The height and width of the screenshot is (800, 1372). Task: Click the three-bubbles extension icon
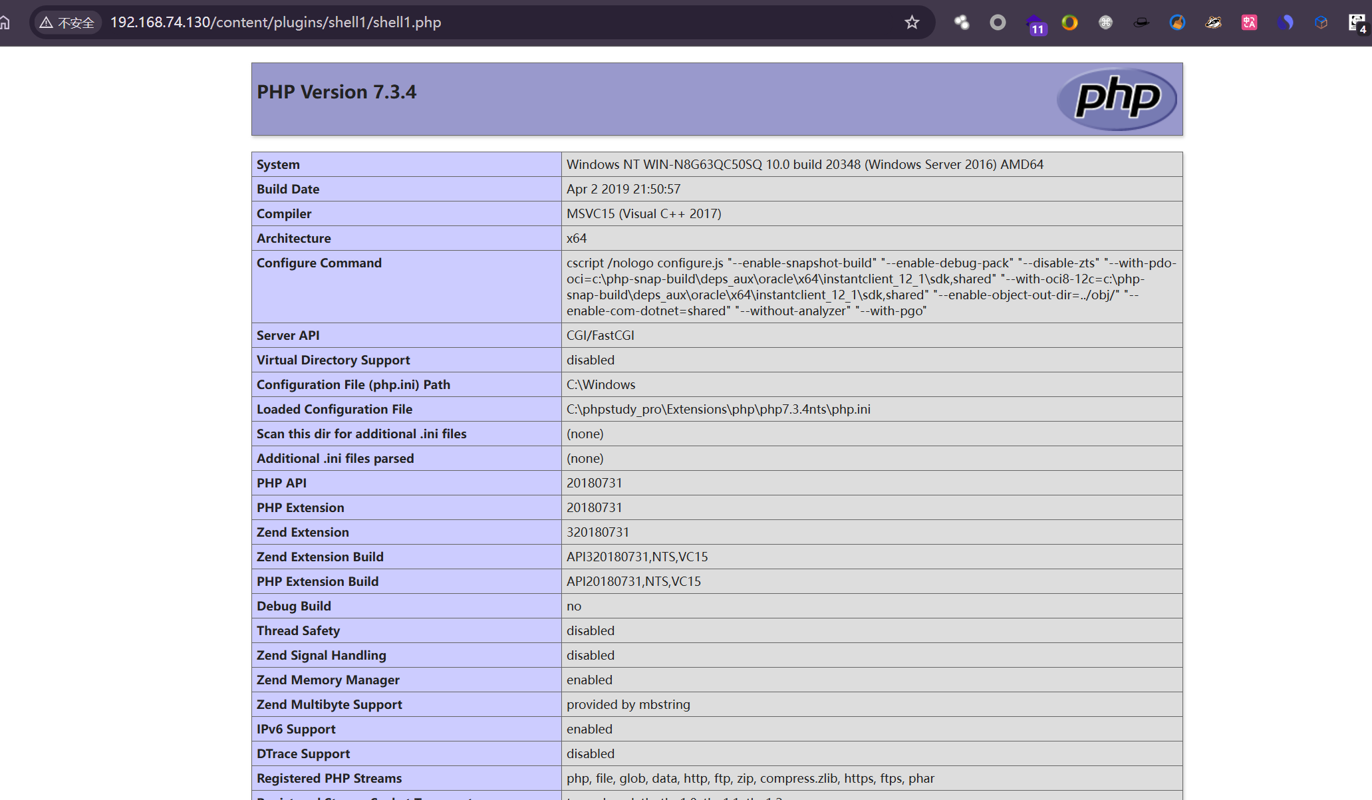click(x=962, y=23)
